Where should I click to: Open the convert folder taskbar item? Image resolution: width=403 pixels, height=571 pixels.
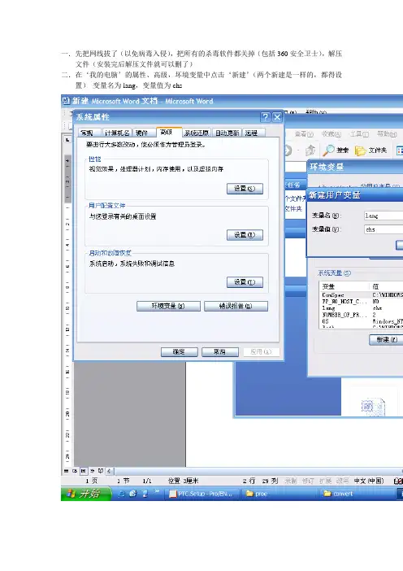pos(357,494)
